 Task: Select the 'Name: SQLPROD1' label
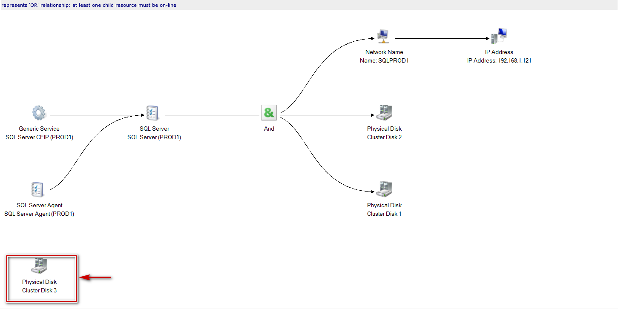pyautogui.click(x=384, y=60)
